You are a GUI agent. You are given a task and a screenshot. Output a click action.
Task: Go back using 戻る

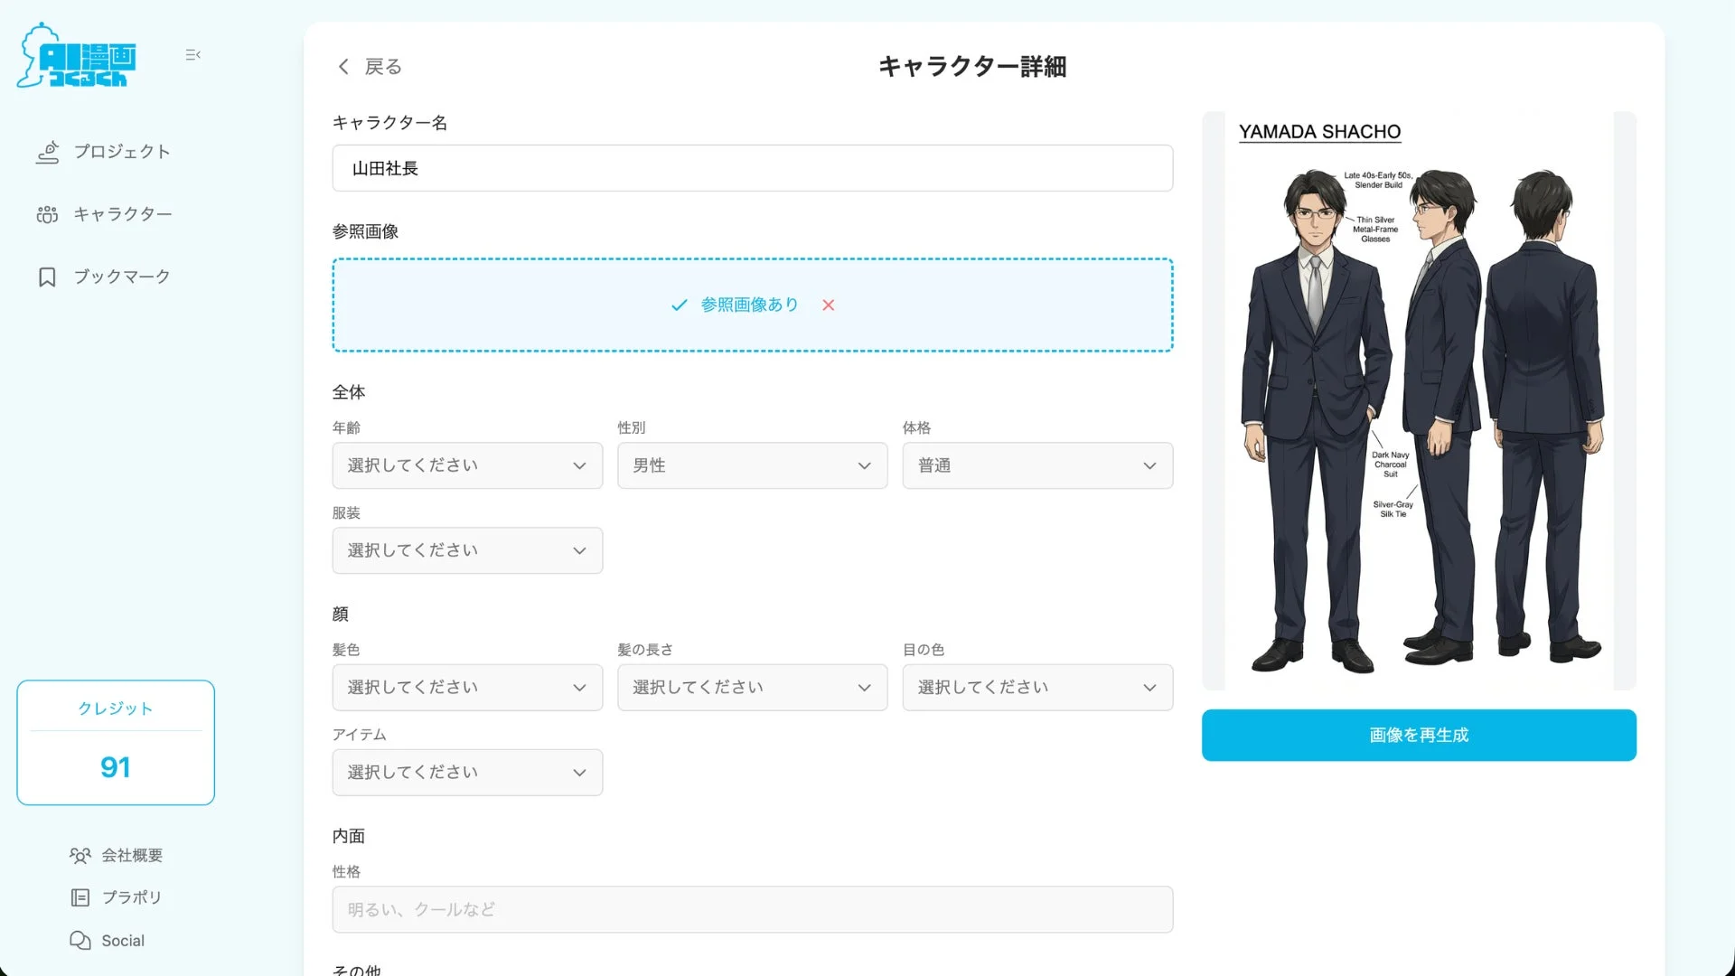(x=370, y=66)
